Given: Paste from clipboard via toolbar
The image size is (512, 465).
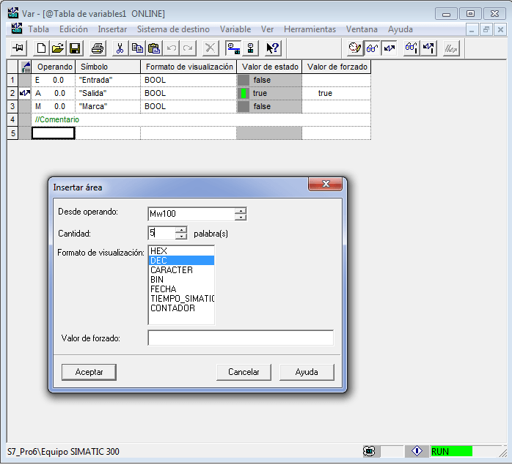Looking at the screenshot, I should click(154, 48).
